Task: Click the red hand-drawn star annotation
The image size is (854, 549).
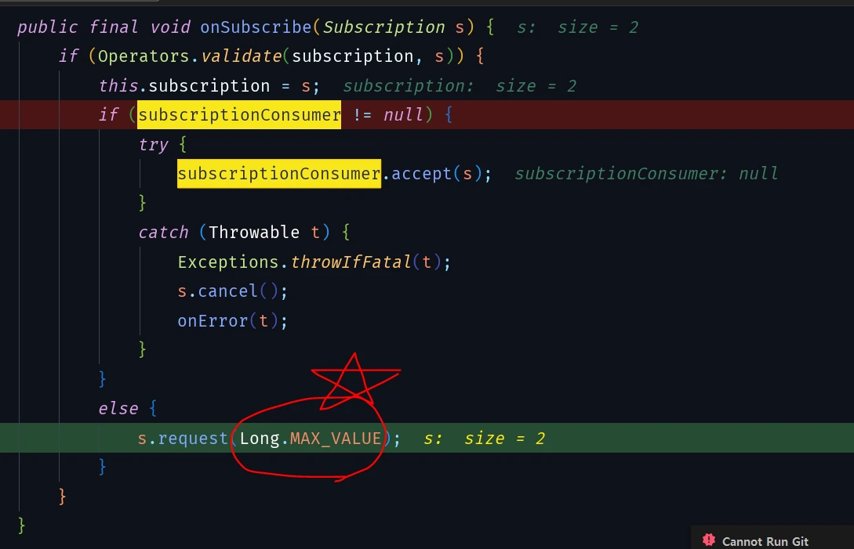Action: point(354,382)
